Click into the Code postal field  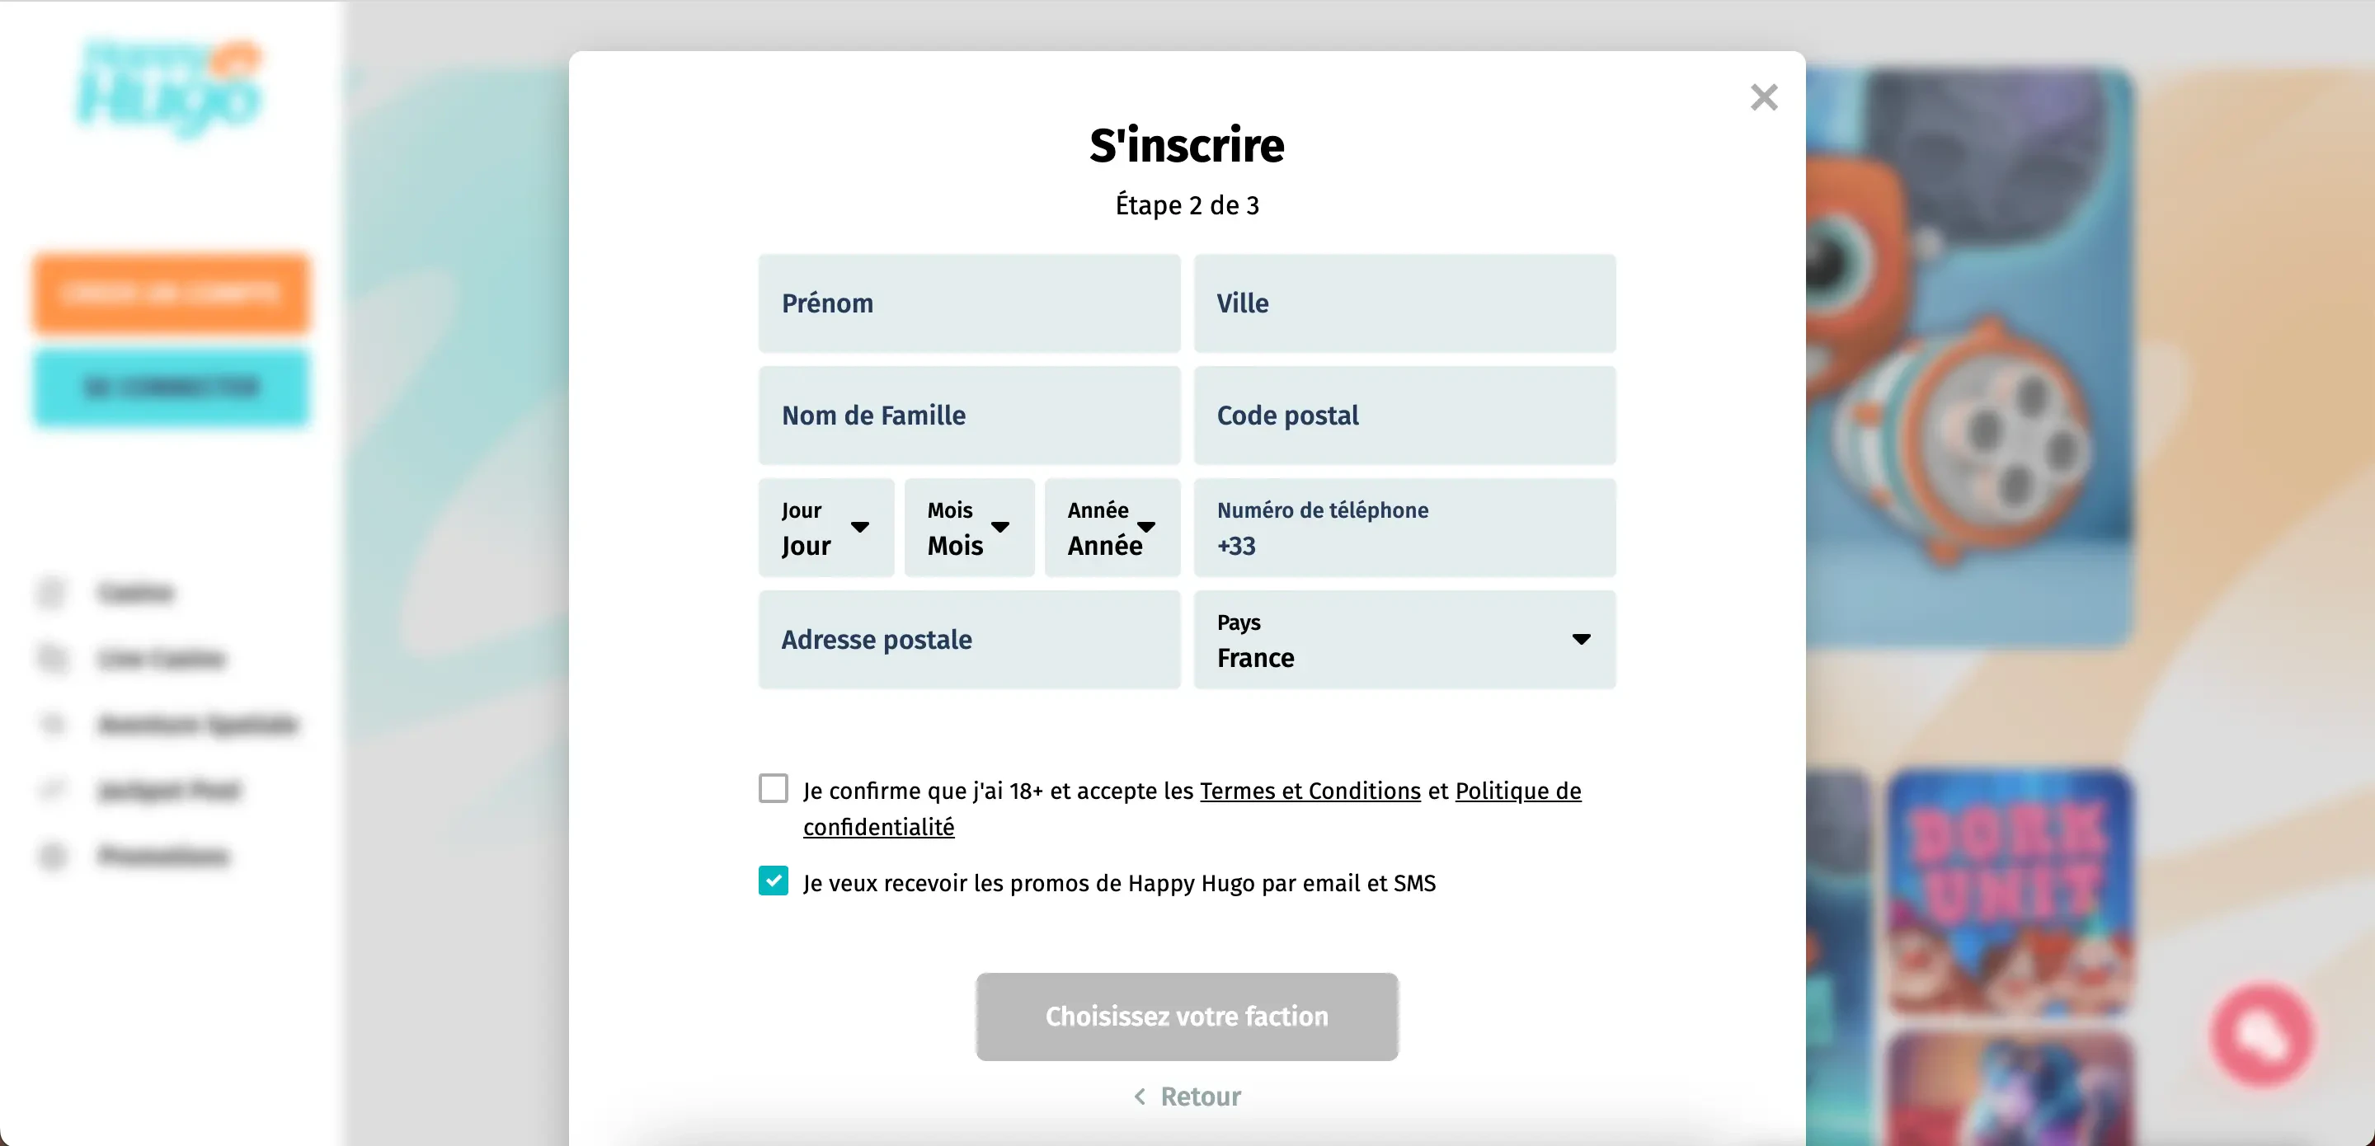pos(1404,416)
